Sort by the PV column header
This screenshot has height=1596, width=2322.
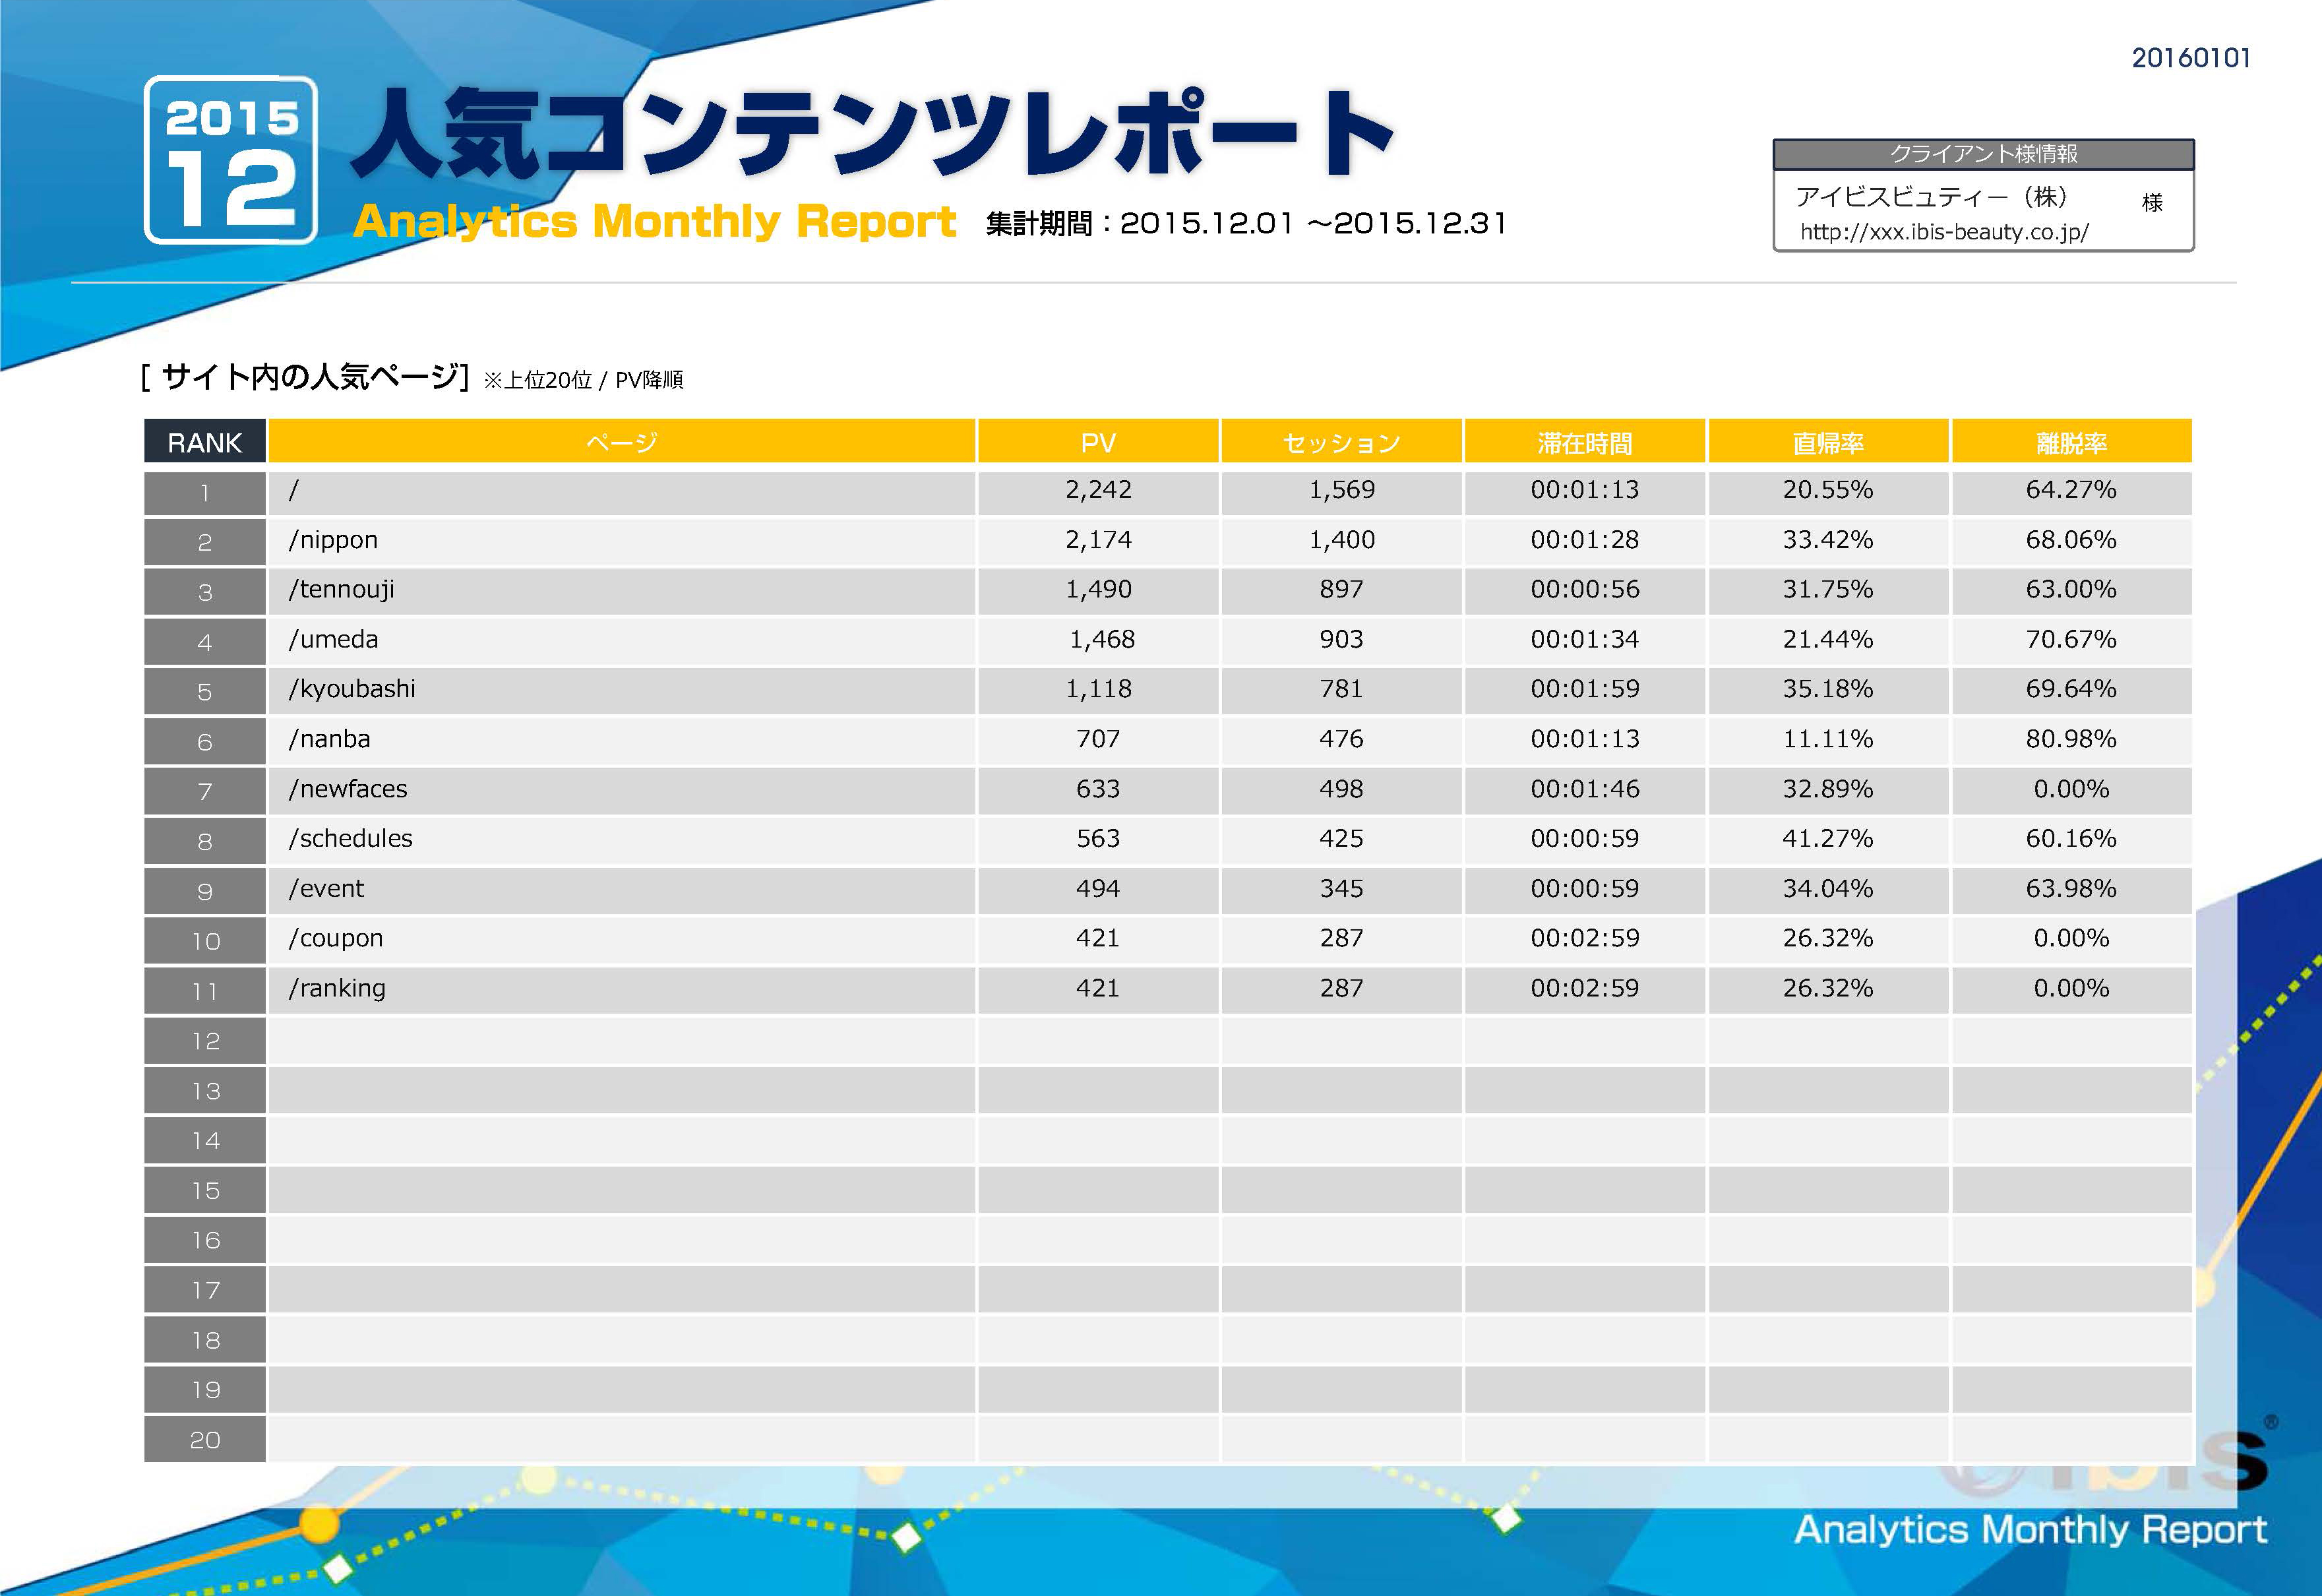click(1098, 441)
